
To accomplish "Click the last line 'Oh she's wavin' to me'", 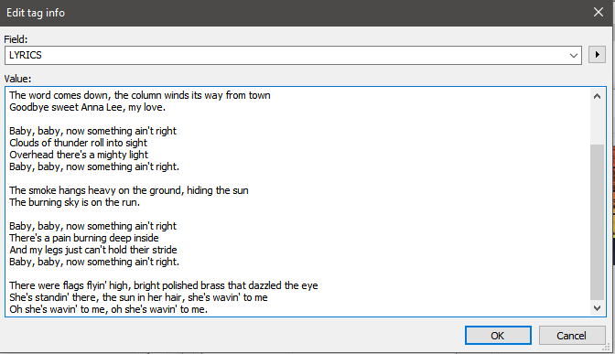I will tap(108, 309).
